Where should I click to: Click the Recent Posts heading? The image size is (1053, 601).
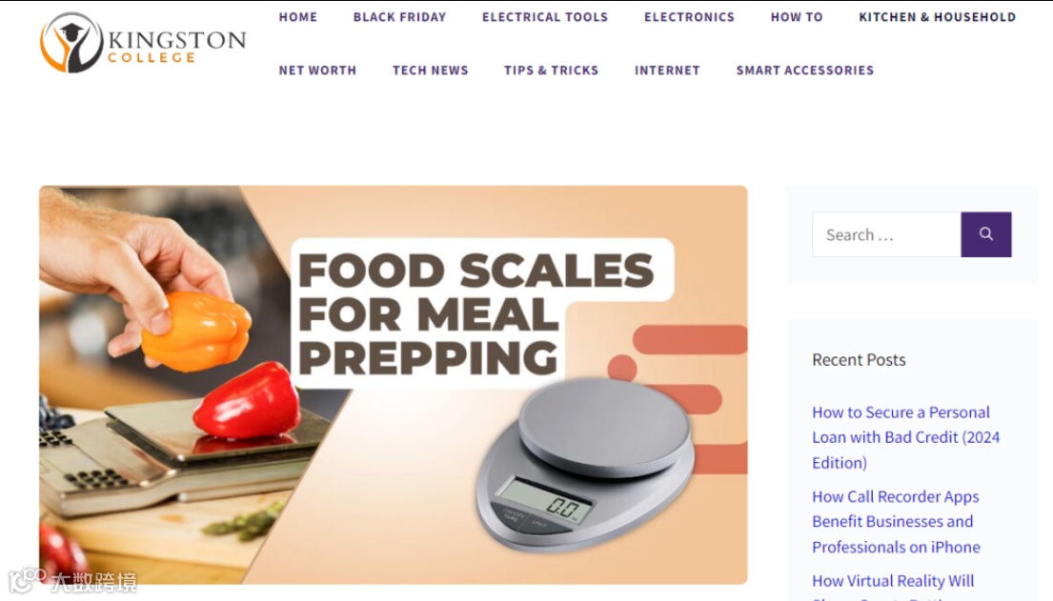click(859, 360)
